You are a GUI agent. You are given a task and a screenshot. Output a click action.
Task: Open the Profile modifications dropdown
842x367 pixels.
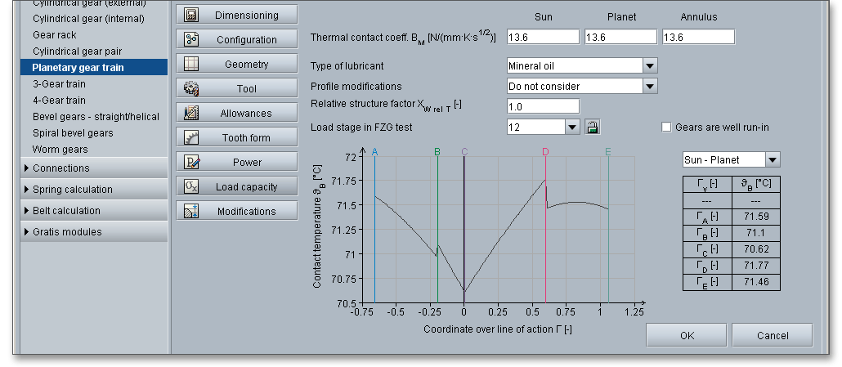click(x=650, y=86)
